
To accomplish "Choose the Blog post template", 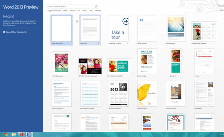I will tap(90, 30).
